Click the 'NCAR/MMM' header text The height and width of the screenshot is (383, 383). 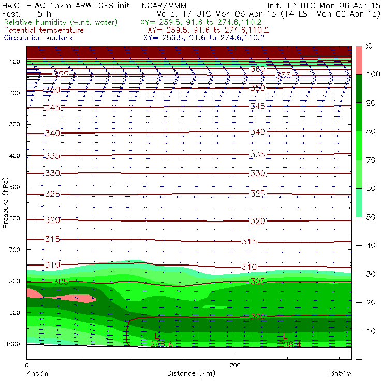coord(164,6)
